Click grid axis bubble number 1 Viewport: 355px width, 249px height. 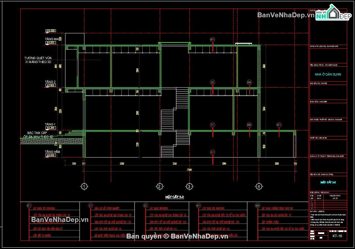84,186
